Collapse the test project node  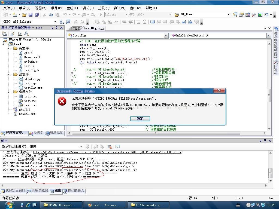3,44
